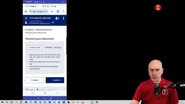
Task: Open the browser tab switcher icon
Action: 58,12
